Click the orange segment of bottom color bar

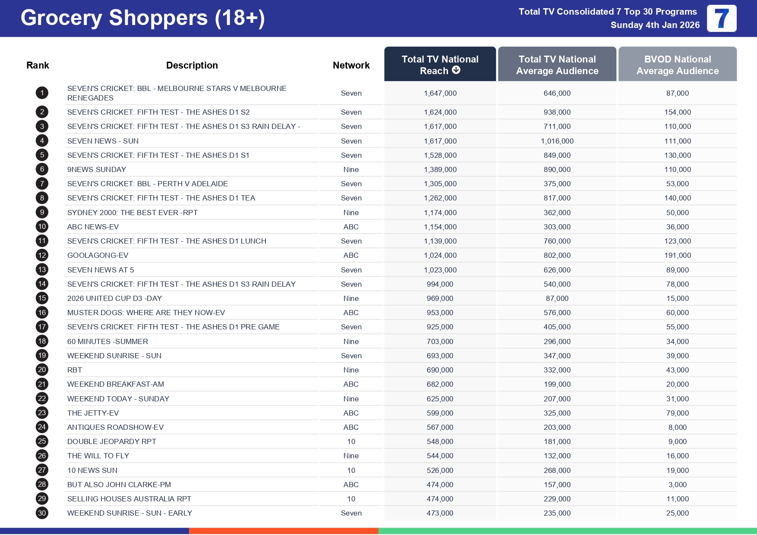pos(284,531)
